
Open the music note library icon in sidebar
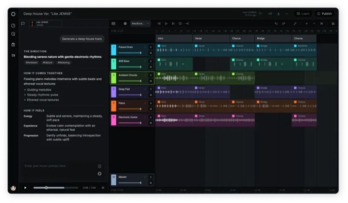(13, 45)
